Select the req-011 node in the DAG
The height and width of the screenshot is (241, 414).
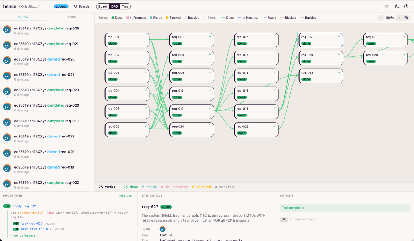tap(191, 111)
